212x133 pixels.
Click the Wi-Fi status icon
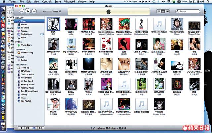169,2
